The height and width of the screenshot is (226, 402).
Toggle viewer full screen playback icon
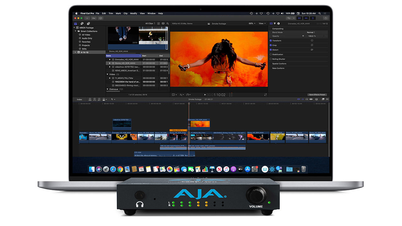[x=265, y=94]
